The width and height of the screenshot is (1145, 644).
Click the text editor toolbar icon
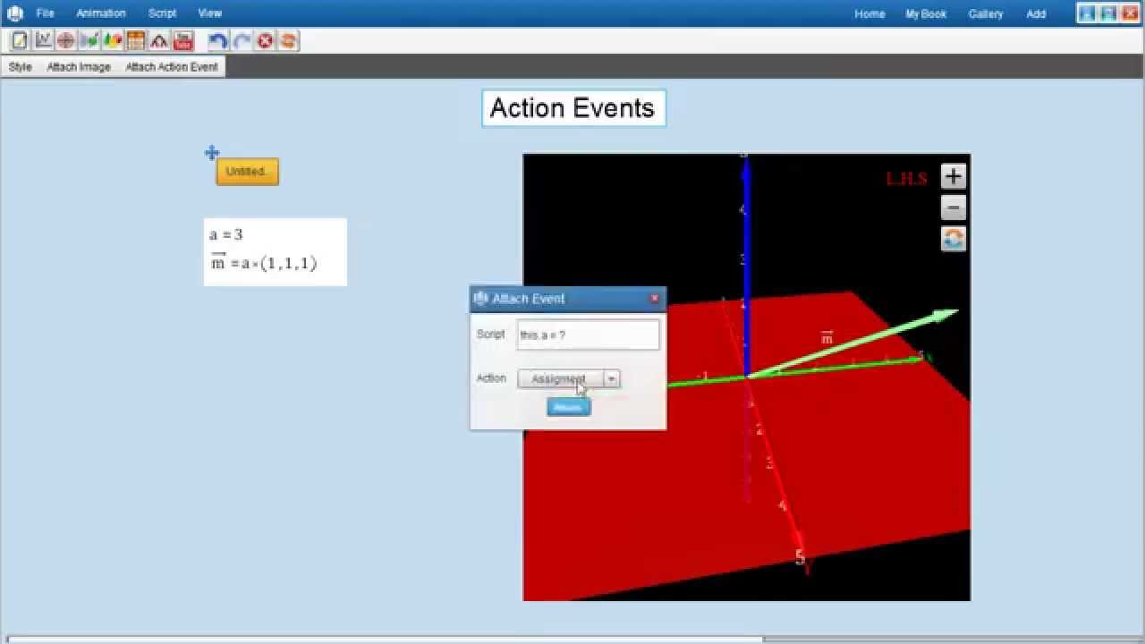[20, 40]
